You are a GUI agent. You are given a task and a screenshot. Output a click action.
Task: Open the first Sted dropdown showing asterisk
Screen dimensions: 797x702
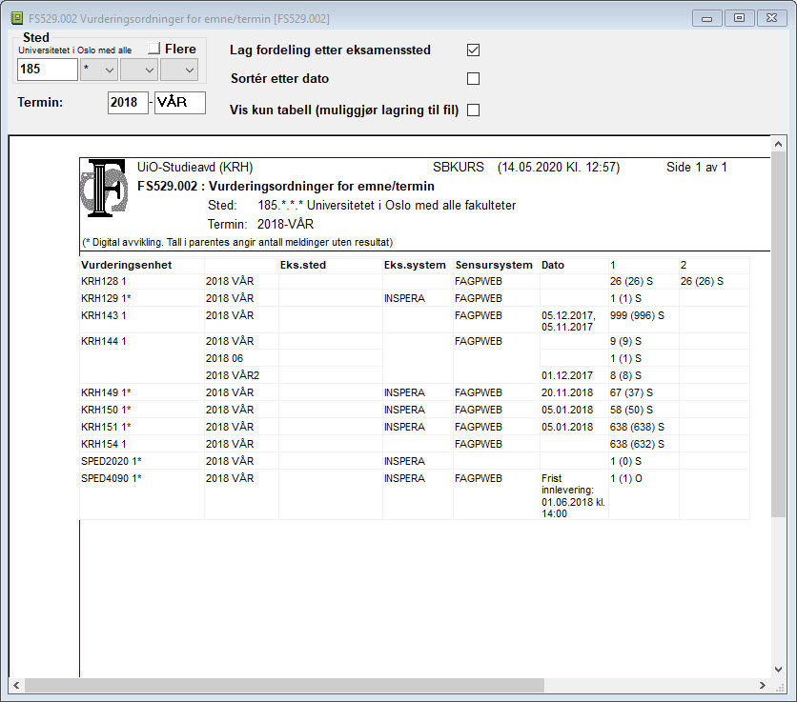(99, 70)
